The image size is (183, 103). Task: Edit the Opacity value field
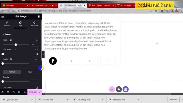click(35, 82)
